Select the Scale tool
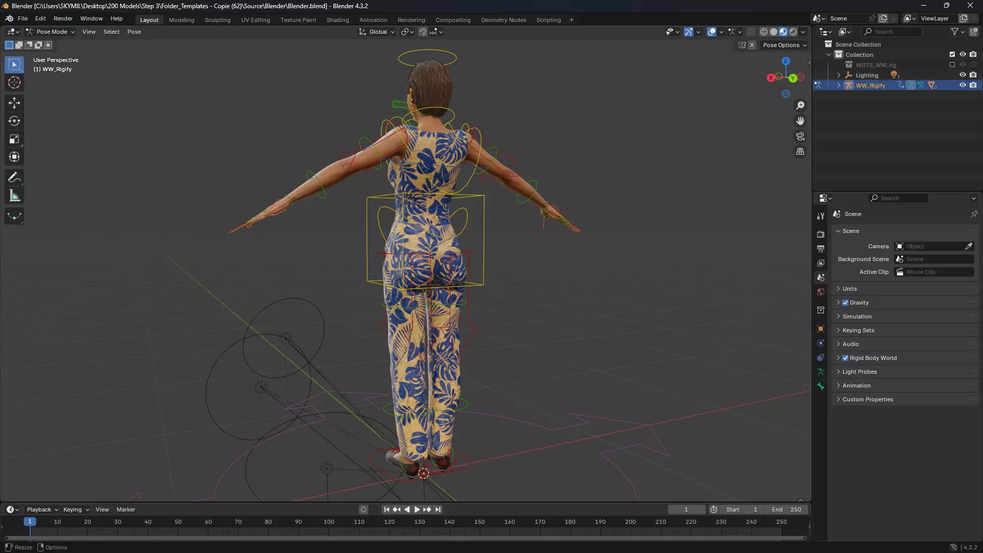Image resolution: width=983 pixels, height=553 pixels. coord(14,139)
